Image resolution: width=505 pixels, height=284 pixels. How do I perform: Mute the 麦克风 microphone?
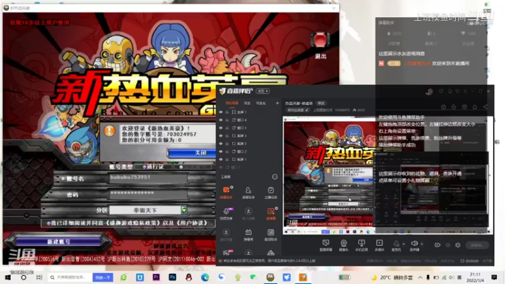[x=396, y=244]
